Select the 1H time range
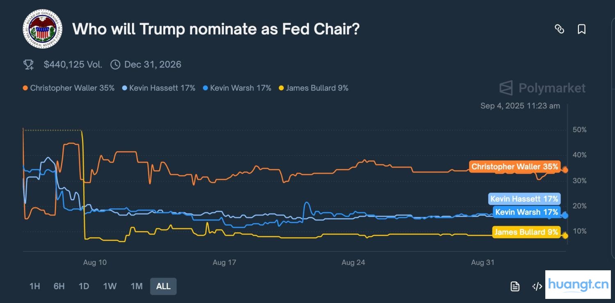Image resolution: width=615 pixels, height=303 pixels. [x=34, y=286]
